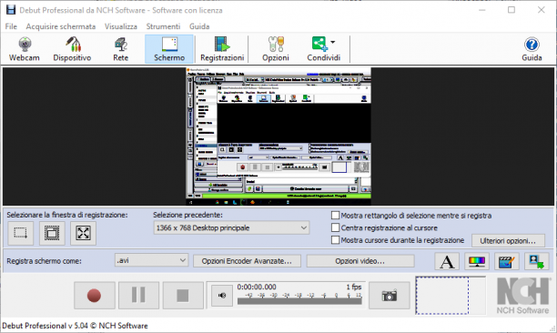Open the Selezione precedente dropdown
The image size is (557, 333).
point(231,228)
